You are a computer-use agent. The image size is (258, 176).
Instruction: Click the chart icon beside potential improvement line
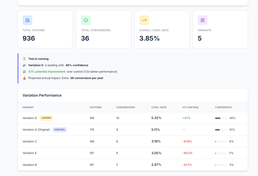coord(24,72)
